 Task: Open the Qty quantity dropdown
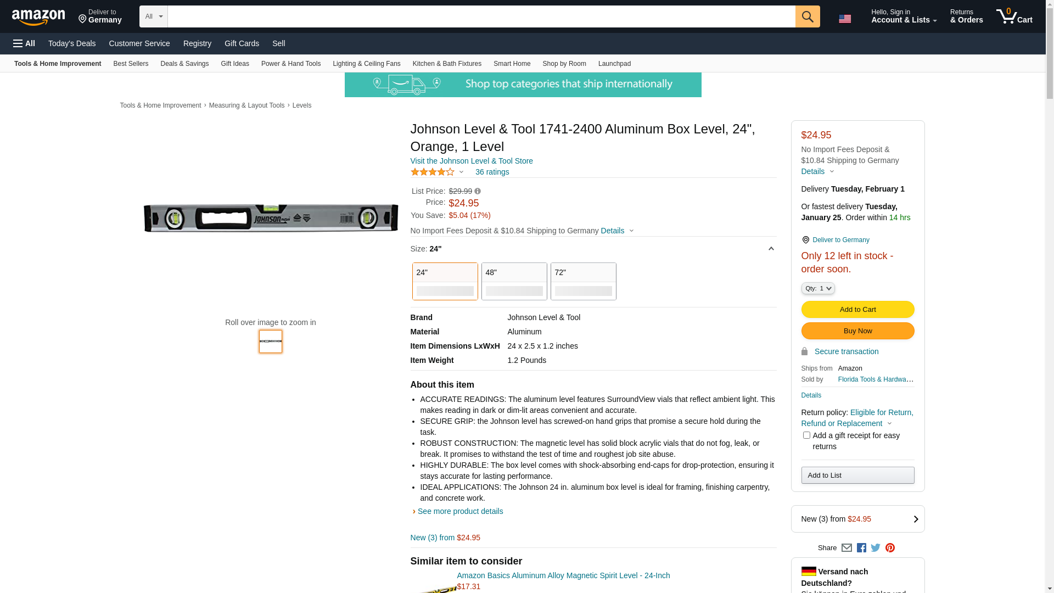tap(817, 288)
